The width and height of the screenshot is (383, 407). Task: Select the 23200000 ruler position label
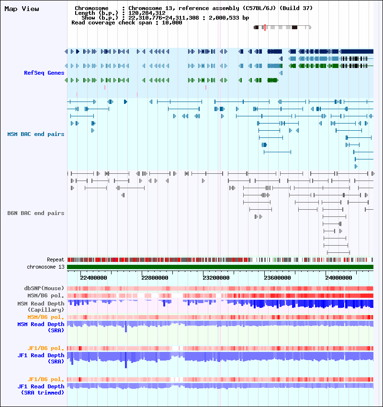(216, 277)
